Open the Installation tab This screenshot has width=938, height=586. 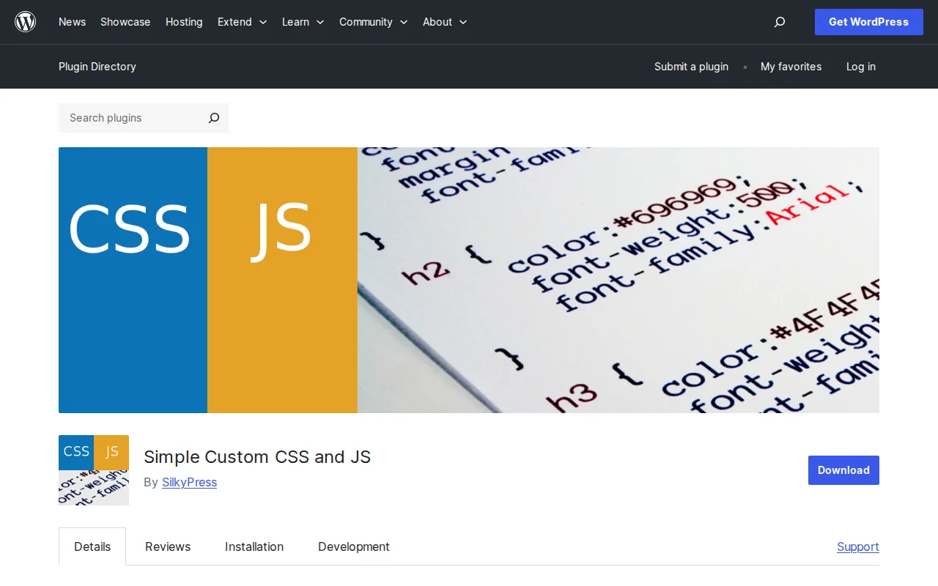pos(254,546)
